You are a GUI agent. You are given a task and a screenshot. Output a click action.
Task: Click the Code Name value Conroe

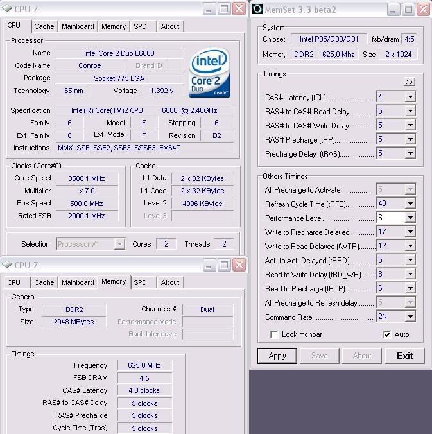pyautogui.click(x=90, y=65)
